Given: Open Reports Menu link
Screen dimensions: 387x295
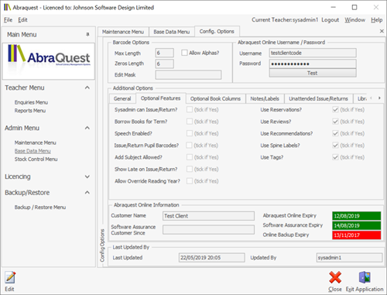Looking at the screenshot, I should pos(30,111).
